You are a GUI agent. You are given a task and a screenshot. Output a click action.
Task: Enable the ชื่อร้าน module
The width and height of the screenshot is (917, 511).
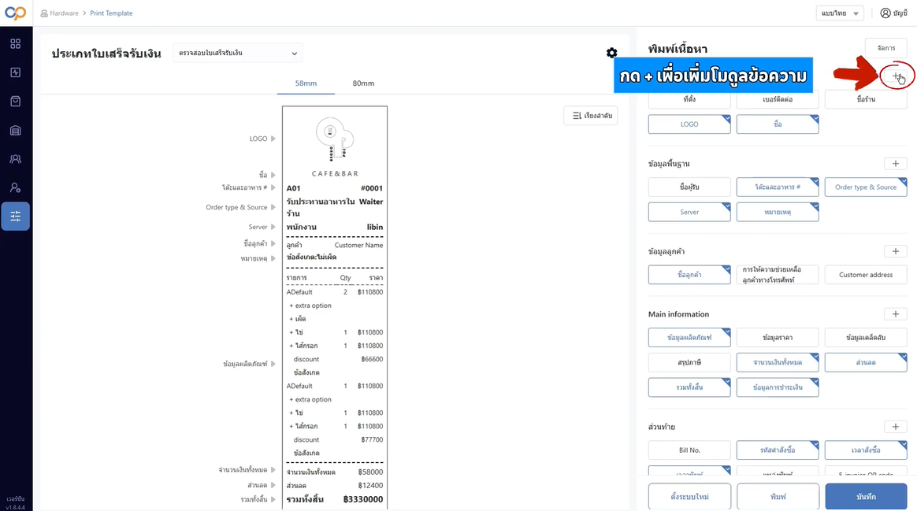(x=866, y=99)
